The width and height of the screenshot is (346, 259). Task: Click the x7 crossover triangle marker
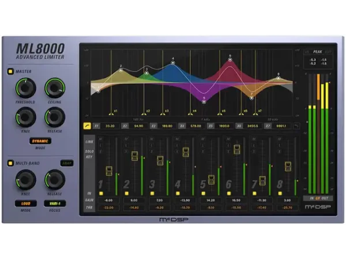pyautogui.click(x=255, y=114)
